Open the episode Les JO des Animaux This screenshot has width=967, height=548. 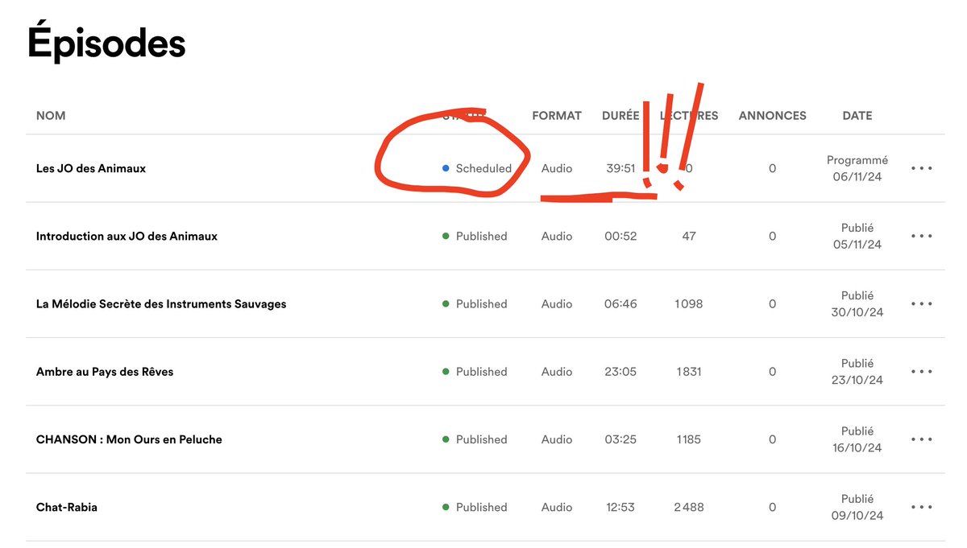point(91,169)
